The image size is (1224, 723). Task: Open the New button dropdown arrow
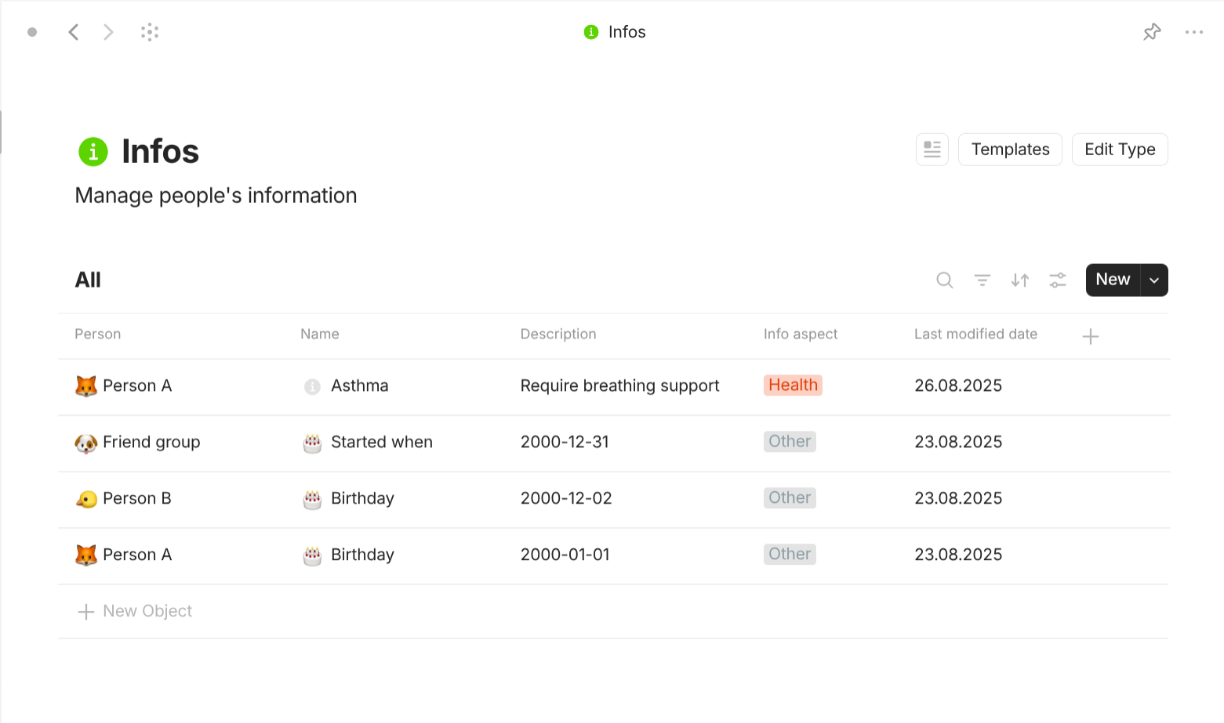1153,280
